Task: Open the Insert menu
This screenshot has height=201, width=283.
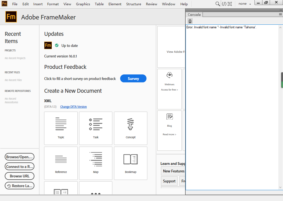Action: click(x=38, y=4)
